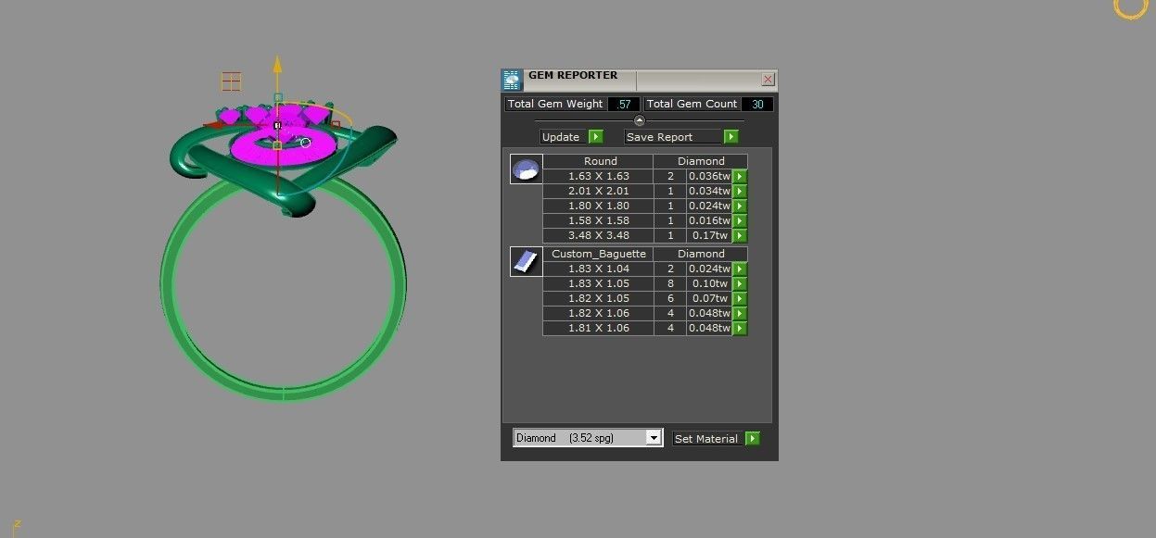This screenshot has height=538, width=1156.
Task: Click the green ring shank in the viewport
Action: (283, 394)
